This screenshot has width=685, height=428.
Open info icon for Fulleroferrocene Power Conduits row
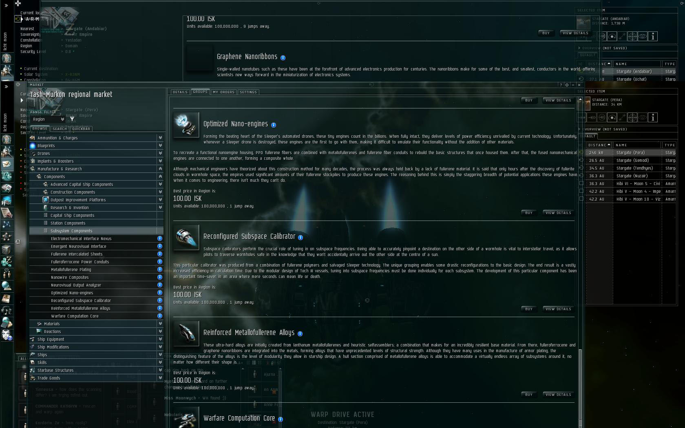point(160,262)
